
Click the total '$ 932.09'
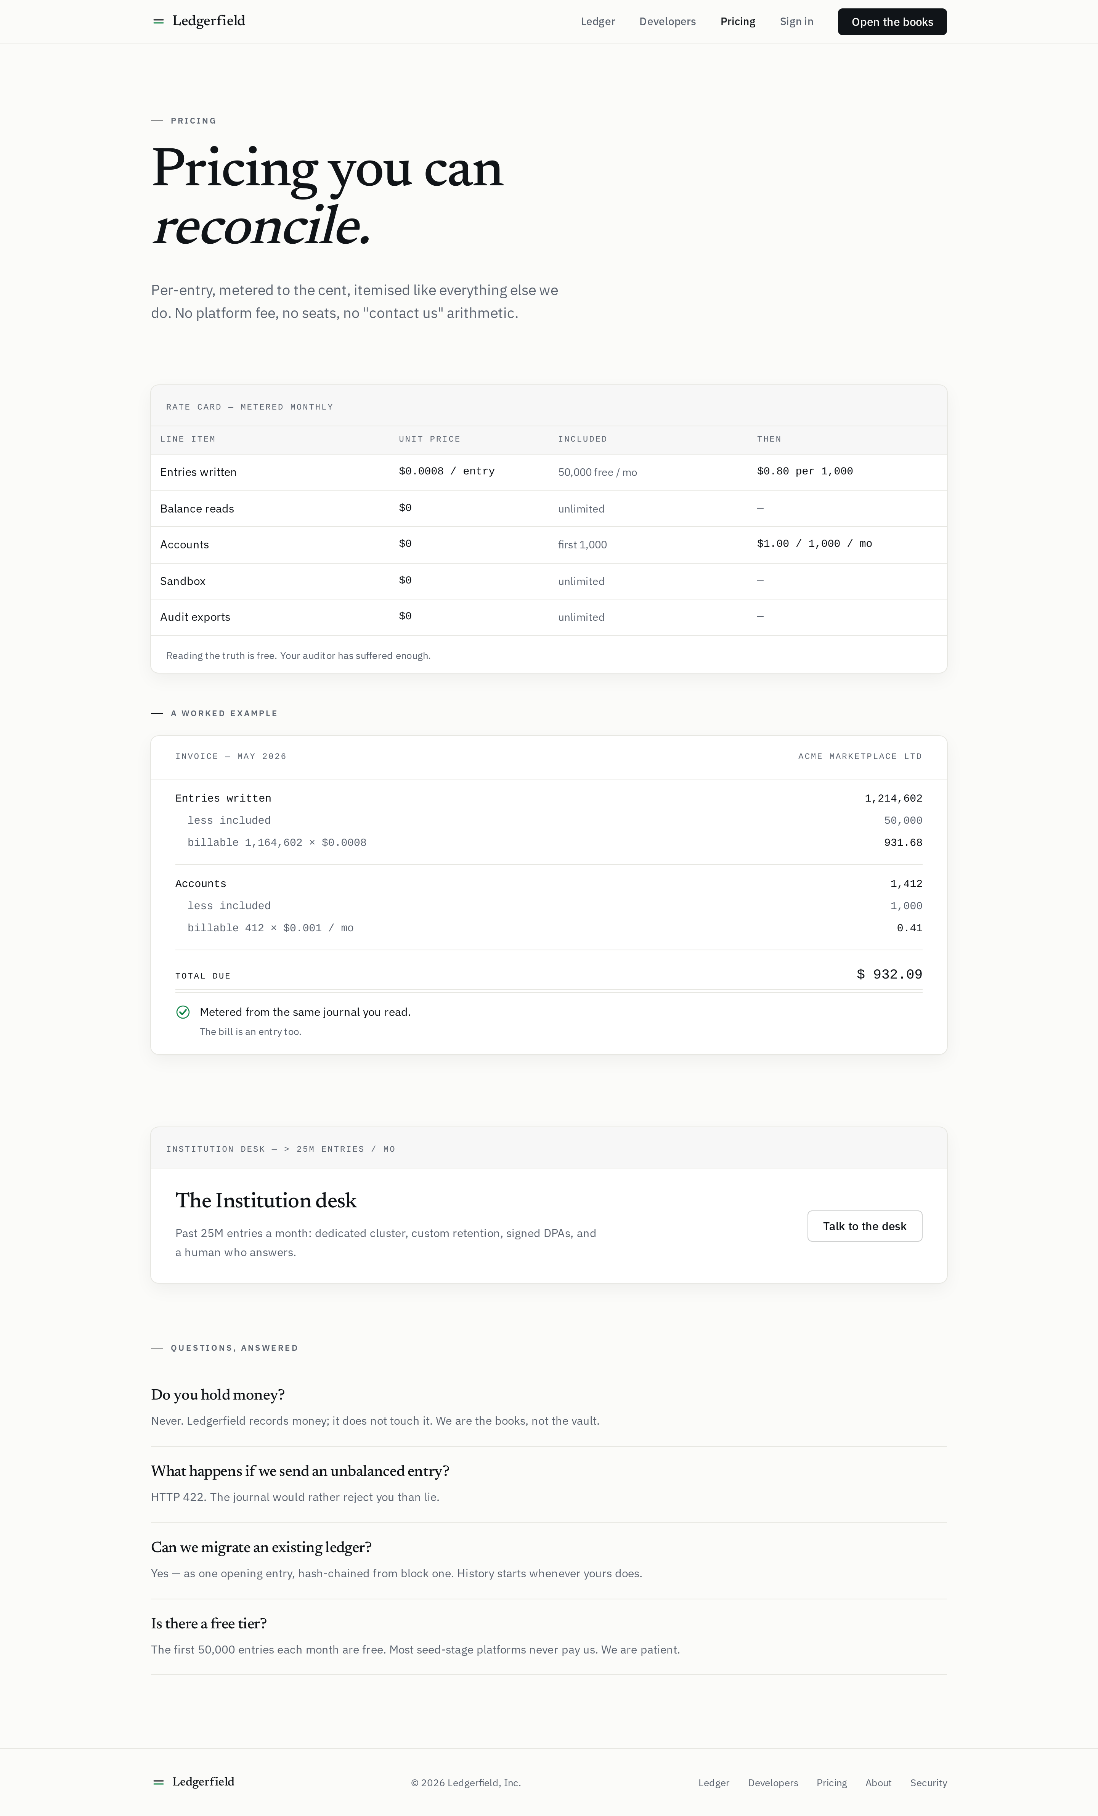[889, 974]
